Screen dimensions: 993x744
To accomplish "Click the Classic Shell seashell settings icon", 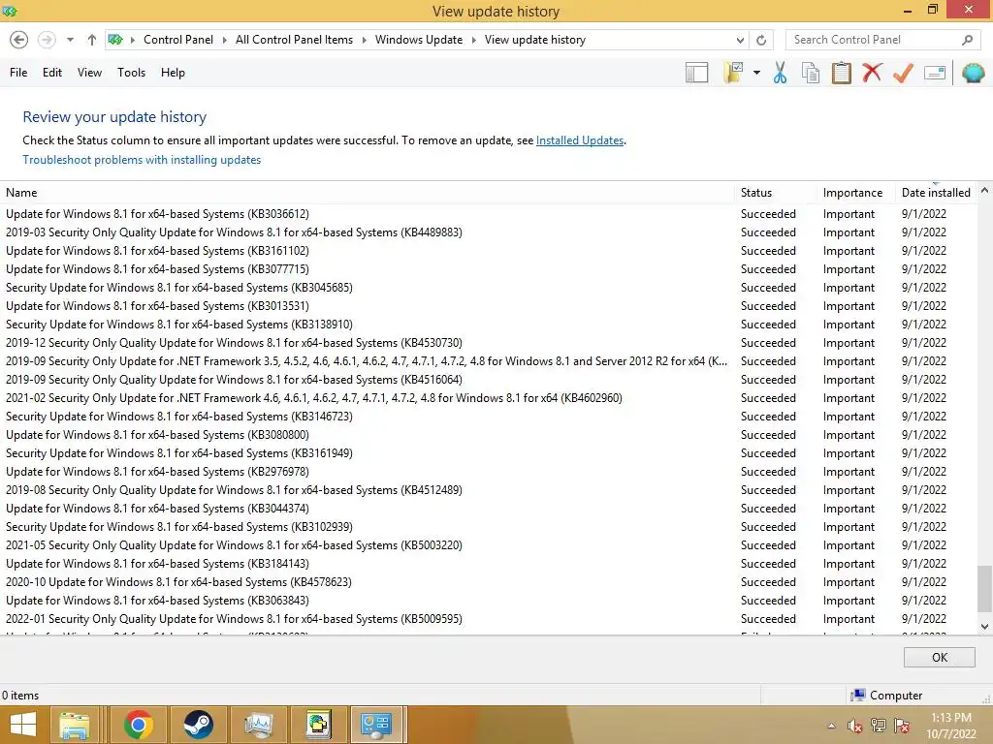I will [x=974, y=73].
